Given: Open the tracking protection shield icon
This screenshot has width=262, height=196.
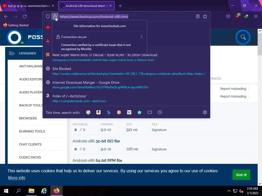Looking at the screenshot, I should (48, 16).
